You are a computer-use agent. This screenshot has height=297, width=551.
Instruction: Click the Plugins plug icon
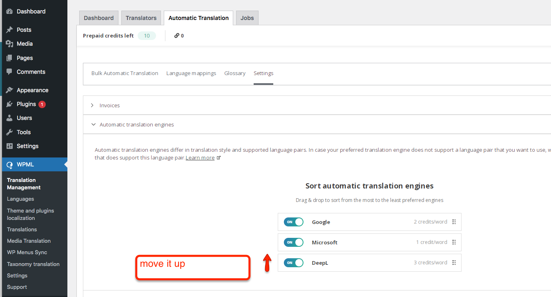pos(9,104)
